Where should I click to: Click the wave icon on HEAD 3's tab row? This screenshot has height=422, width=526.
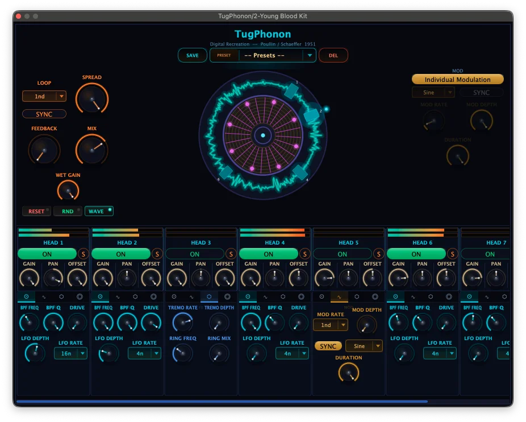click(x=193, y=296)
